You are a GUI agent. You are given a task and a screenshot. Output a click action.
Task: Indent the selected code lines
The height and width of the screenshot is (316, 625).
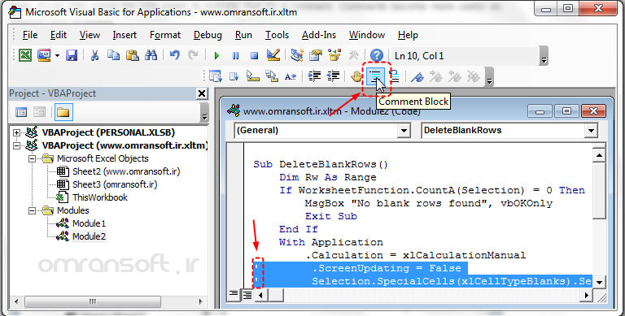click(x=314, y=76)
